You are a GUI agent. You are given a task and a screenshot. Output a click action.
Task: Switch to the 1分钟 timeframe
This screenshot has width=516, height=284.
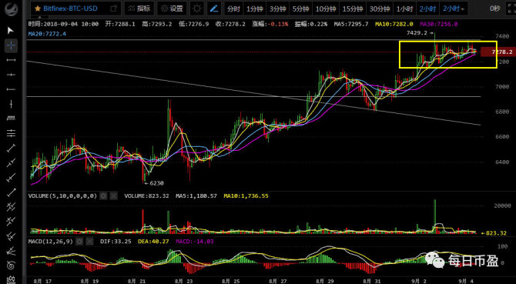click(x=255, y=9)
